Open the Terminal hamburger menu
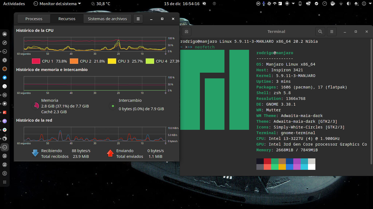This screenshot has height=209, width=373. tap(332, 32)
